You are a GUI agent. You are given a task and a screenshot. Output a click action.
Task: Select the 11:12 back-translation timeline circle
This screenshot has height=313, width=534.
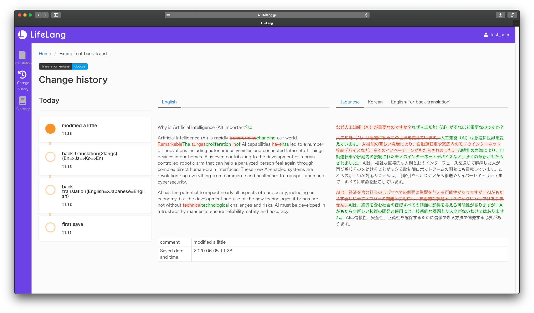50,190
